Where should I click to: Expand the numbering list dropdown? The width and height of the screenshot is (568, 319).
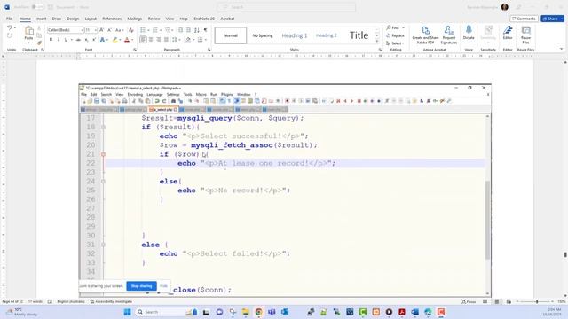coord(160,30)
